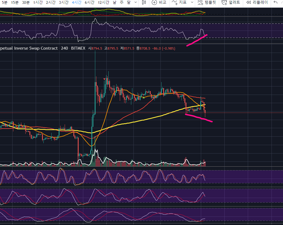Click the Perpetual Inverse Swap Contract title
The width and height of the screenshot is (283, 225).
point(29,48)
